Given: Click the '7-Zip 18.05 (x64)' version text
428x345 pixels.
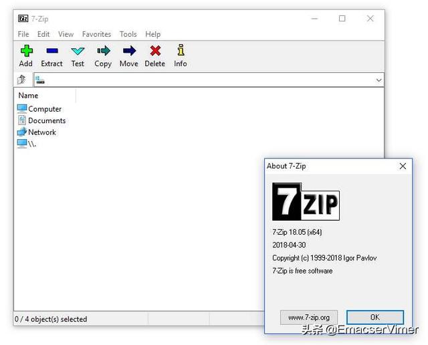Looking at the screenshot, I should [297, 232].
